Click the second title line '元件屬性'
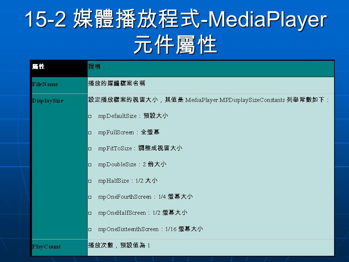Image resolution: width=349 pixels, height=262 pixels. tap(175, 44)
